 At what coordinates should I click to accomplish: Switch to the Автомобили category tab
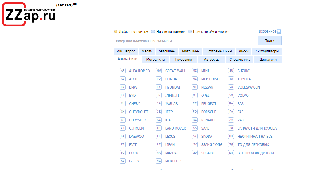click(x=127, y=59)
